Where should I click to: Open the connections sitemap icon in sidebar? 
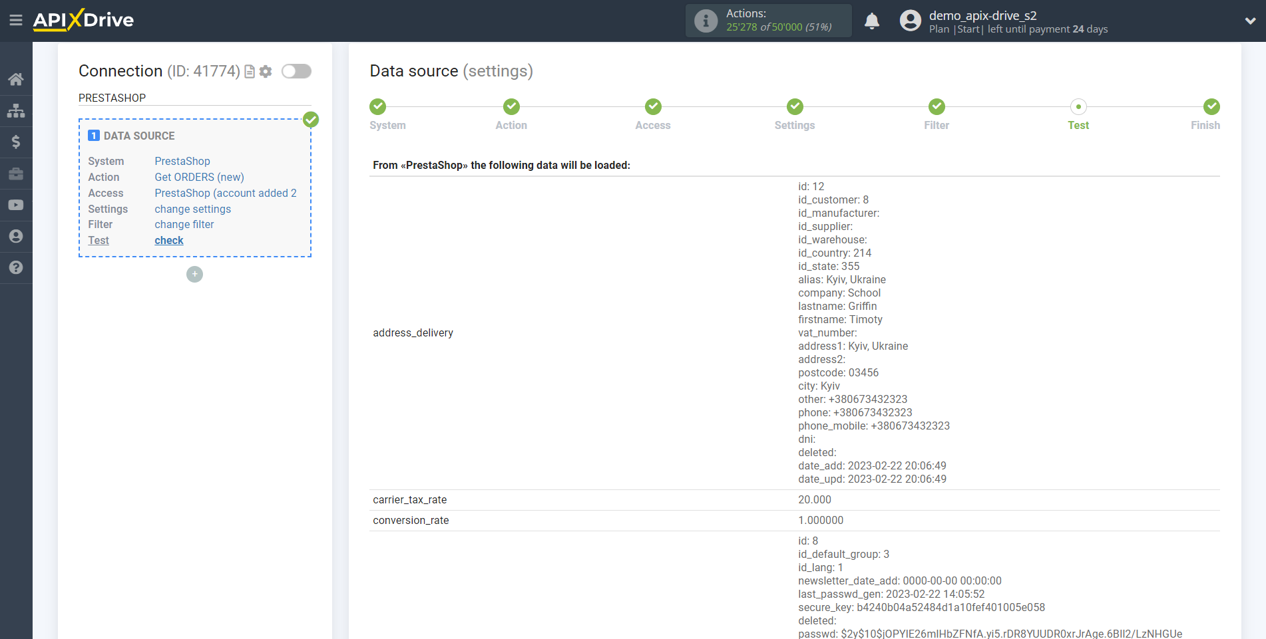pos(16,110)
